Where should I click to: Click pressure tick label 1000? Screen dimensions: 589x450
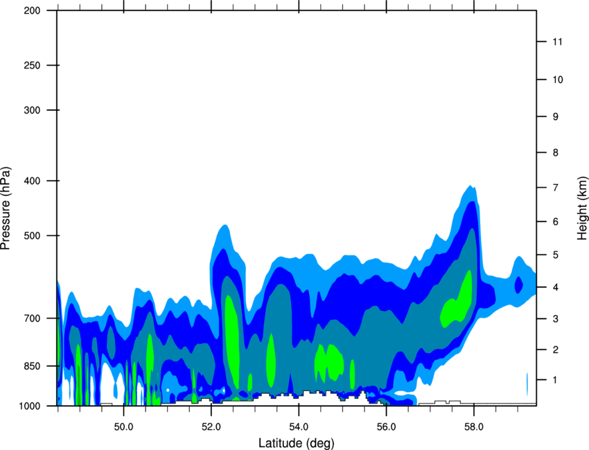(30, 406)
